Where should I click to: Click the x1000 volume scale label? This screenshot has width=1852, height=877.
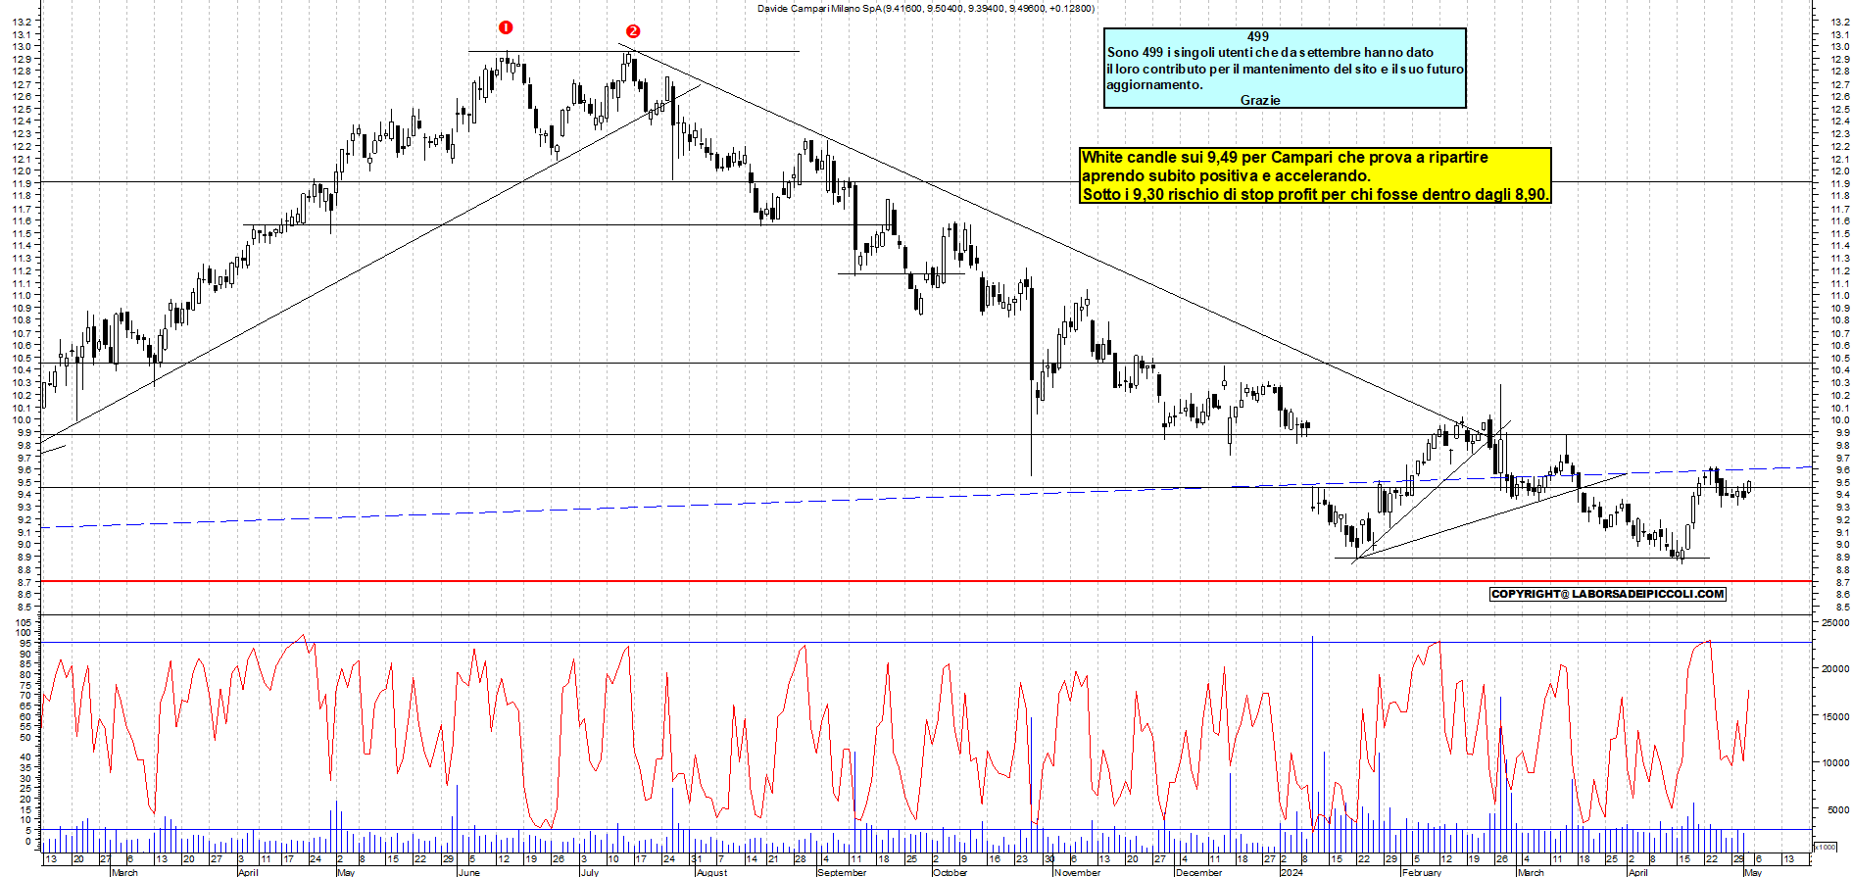pyautogui.click(x=1825, y=847)
